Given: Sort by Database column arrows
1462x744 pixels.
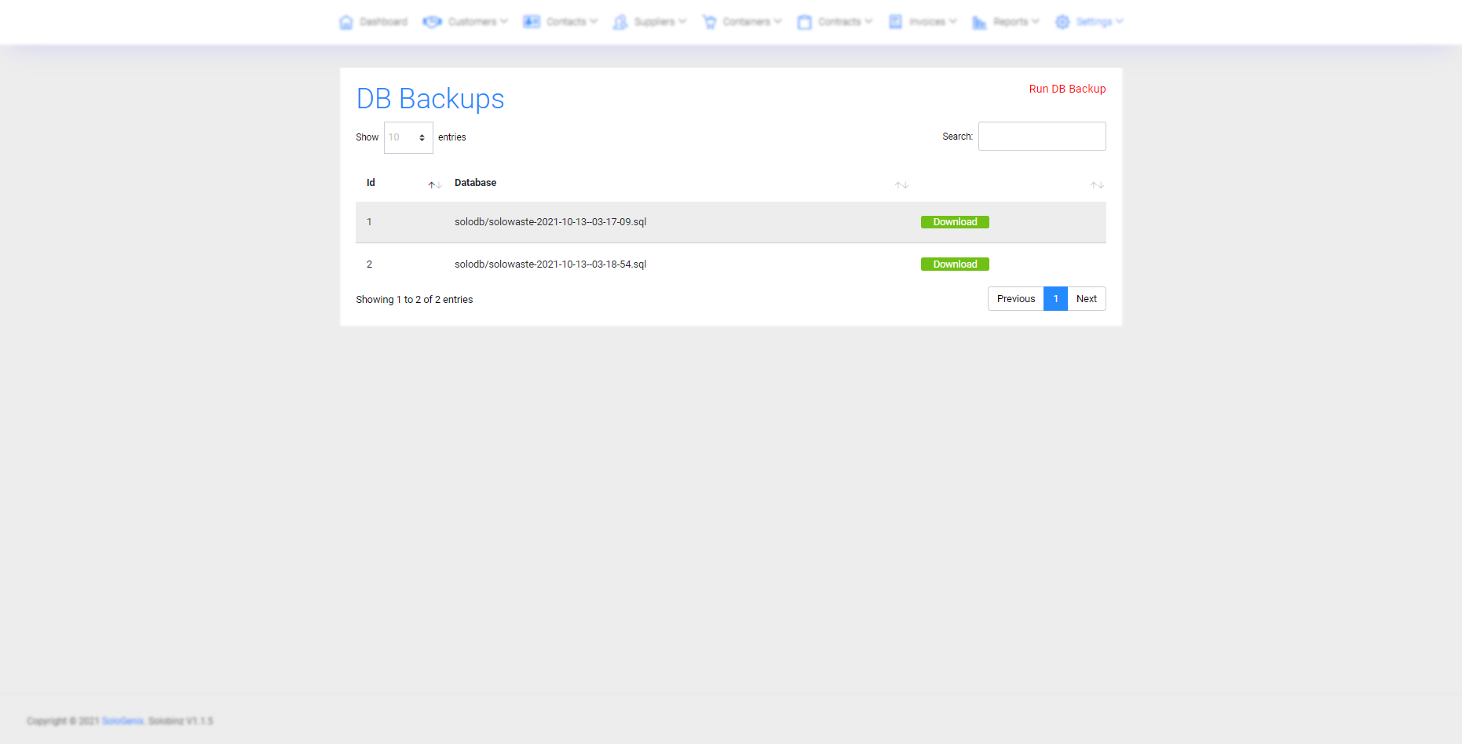Looking at the screenshot, I should click(x=901, y=184).
